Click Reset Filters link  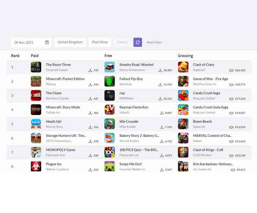(154, 42)
